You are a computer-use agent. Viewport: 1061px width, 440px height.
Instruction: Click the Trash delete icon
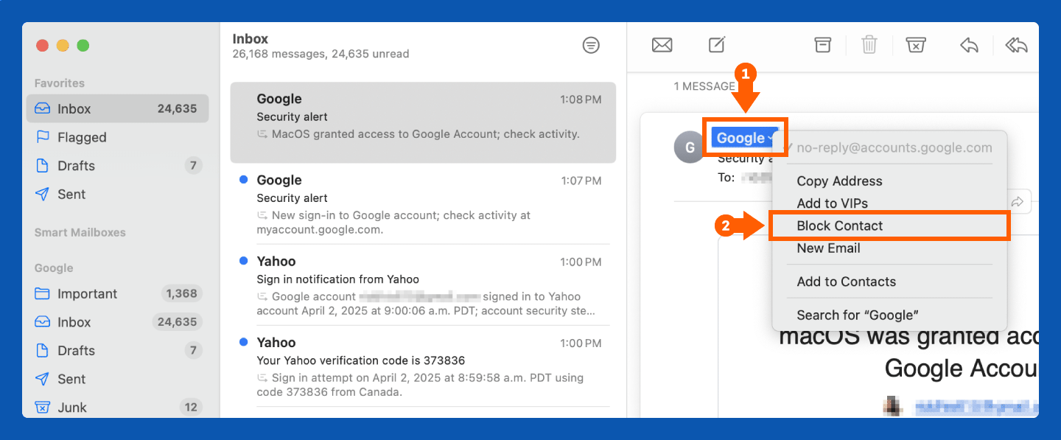(869, 46)
